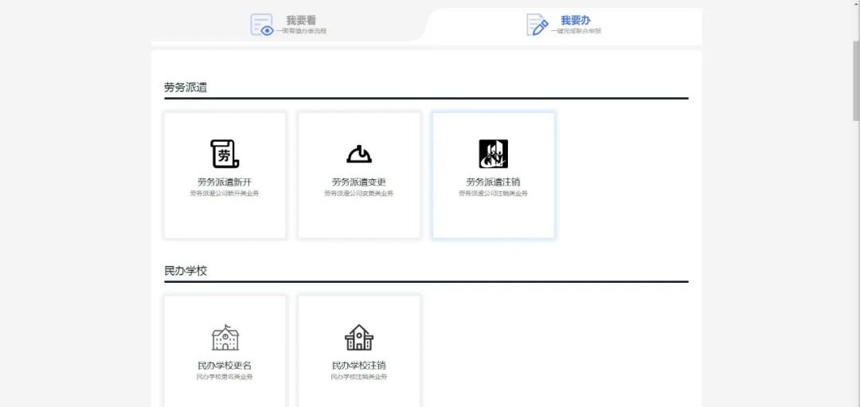Click the 劳务派遣注销 title text
860x407 pixels.
coord(493,182)
